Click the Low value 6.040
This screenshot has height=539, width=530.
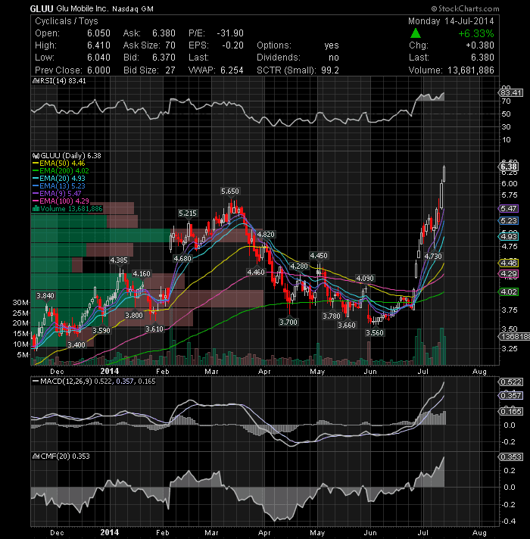coord(98,58)
